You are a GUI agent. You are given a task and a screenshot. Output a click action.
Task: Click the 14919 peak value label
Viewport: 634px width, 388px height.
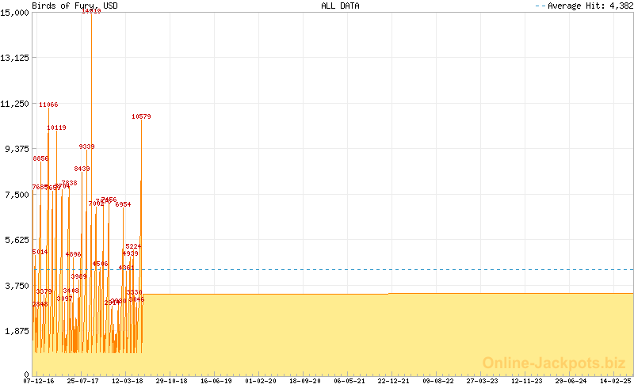91,11
